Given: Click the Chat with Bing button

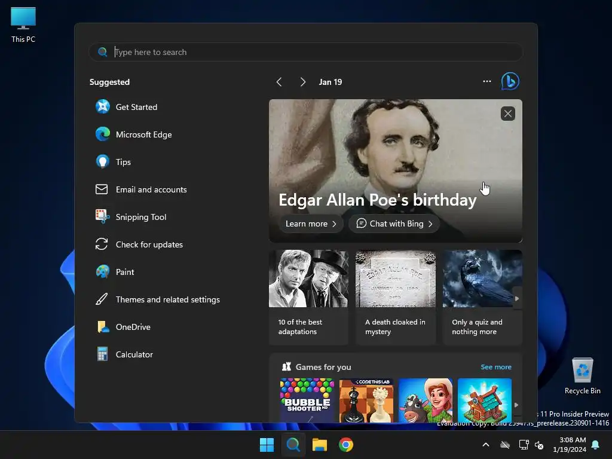Looking at the screenshot, I should (394, 224).
